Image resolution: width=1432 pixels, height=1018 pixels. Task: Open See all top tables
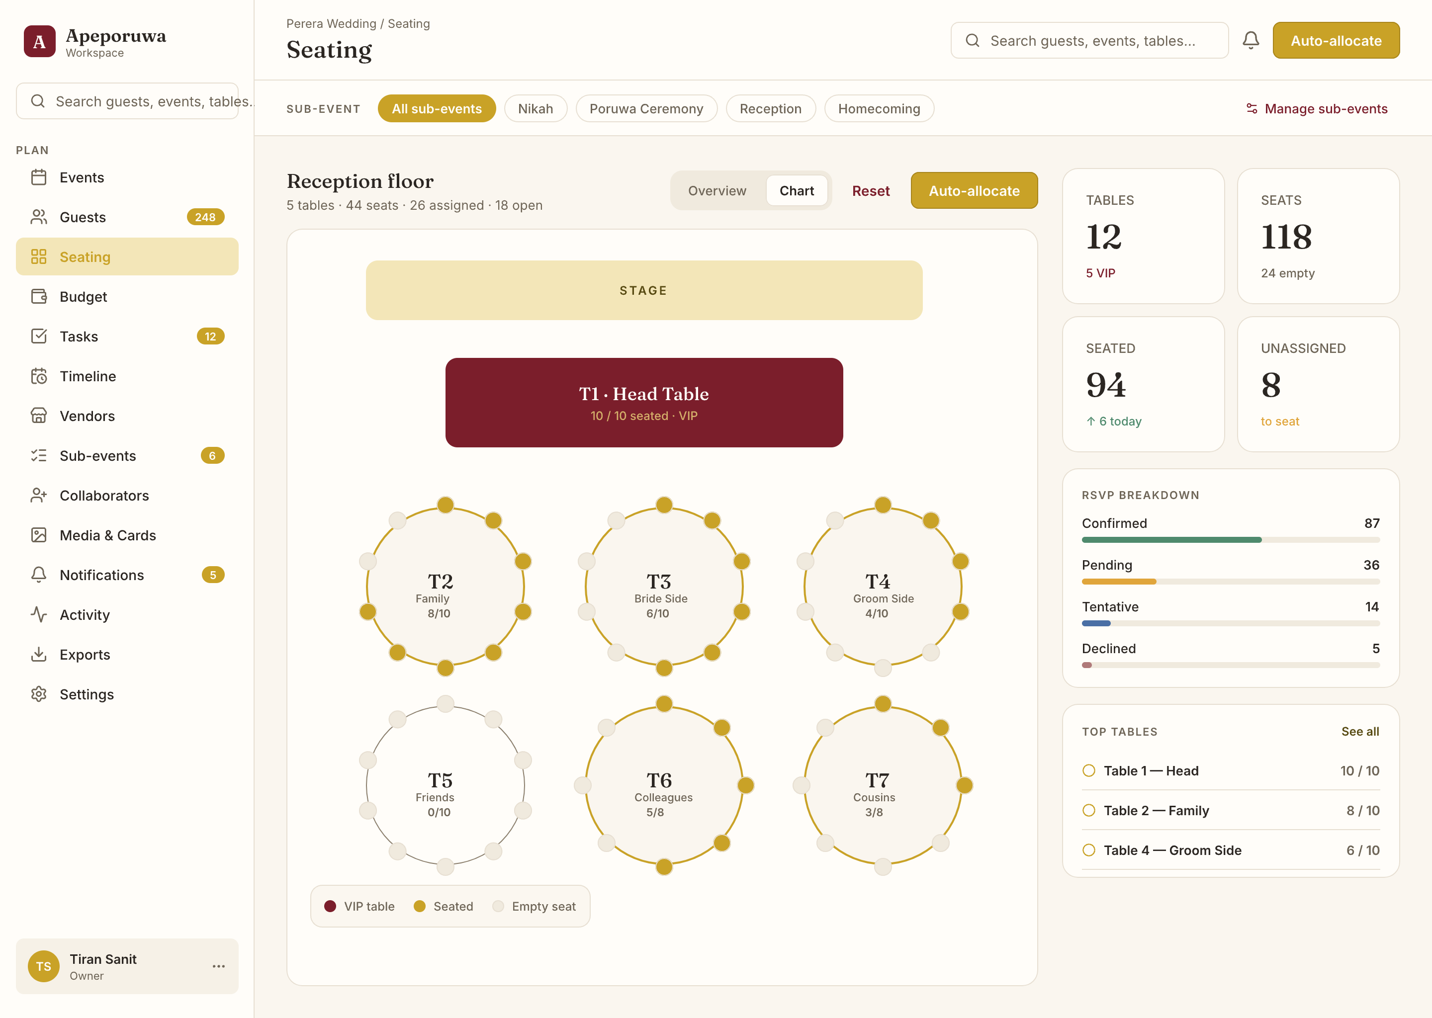pyautogui.click(x=1360, y=732)
